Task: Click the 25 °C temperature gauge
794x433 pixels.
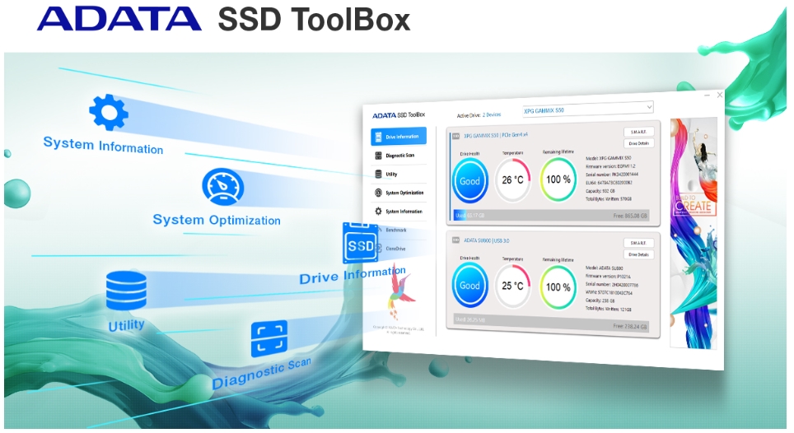Action: (512, 286)
